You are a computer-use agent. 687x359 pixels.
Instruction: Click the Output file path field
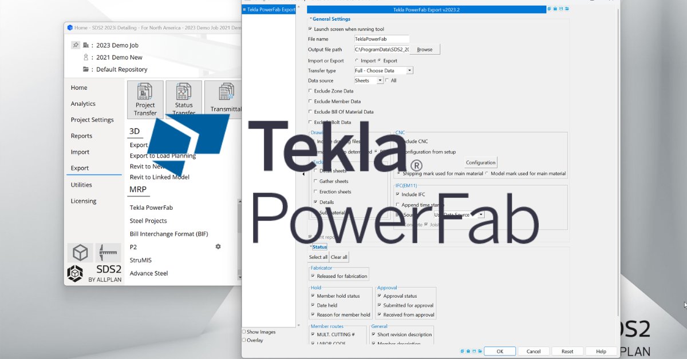coord(381,50)
